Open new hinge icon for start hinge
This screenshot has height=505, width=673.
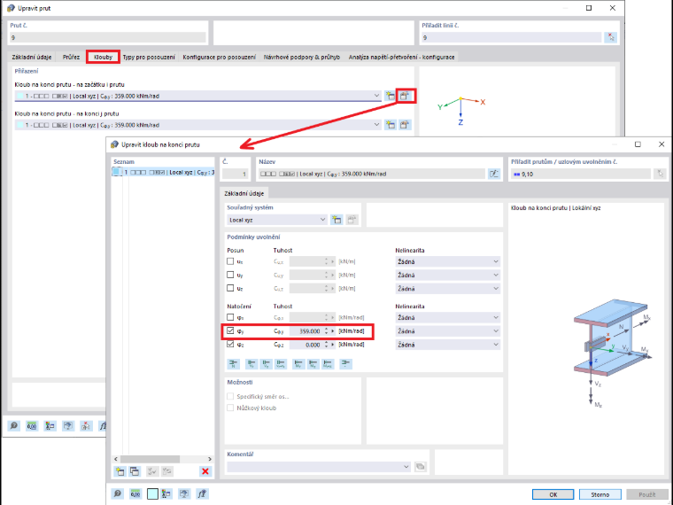(390, 96)
